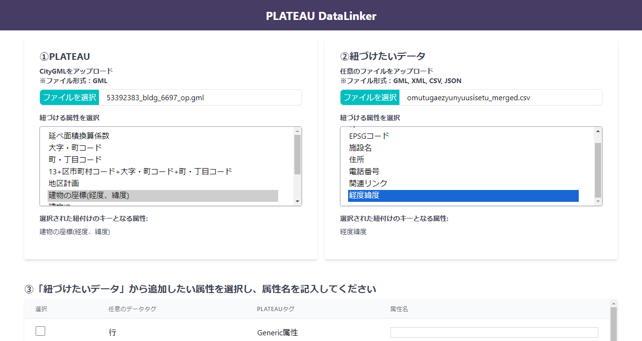Viewport: 642px width, 341px height.
Task: Select 経度緯度 highlighted option
Action: point(364,196)
